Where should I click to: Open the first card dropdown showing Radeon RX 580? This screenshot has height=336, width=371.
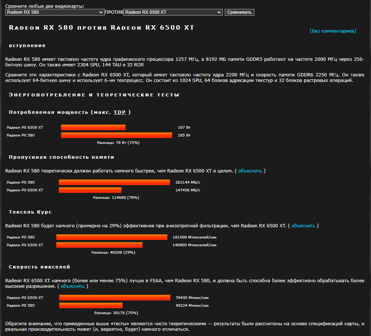55,12
